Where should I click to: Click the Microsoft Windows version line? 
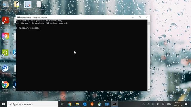pyautogui.click(x=39, y=21)
